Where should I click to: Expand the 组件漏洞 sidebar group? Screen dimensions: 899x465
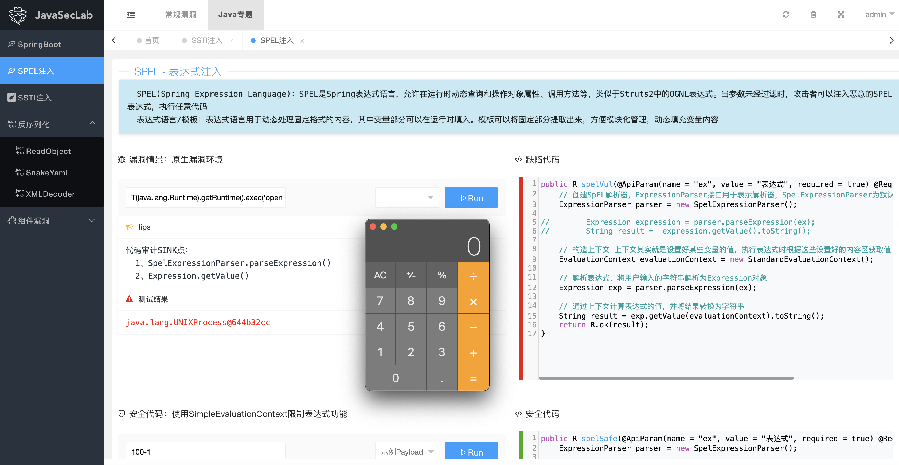(92, 220)
